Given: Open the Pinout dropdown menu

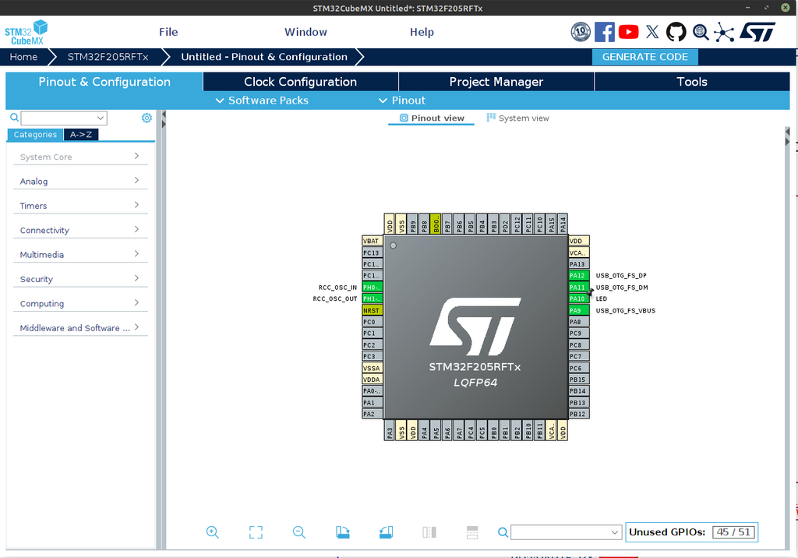Looking at the screenshot, I should click(402, 101).
